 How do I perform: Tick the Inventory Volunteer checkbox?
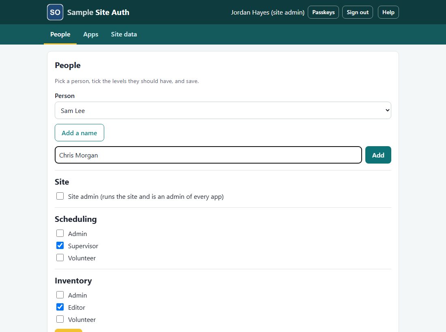pyautogui.click(x=60, y=319)
